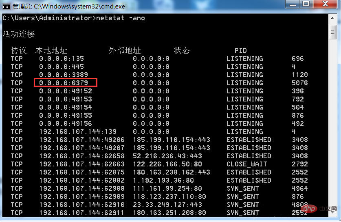Minimize the cmd.exe window
The width and height of the screenshot is (341, 222).
point(293,4)
